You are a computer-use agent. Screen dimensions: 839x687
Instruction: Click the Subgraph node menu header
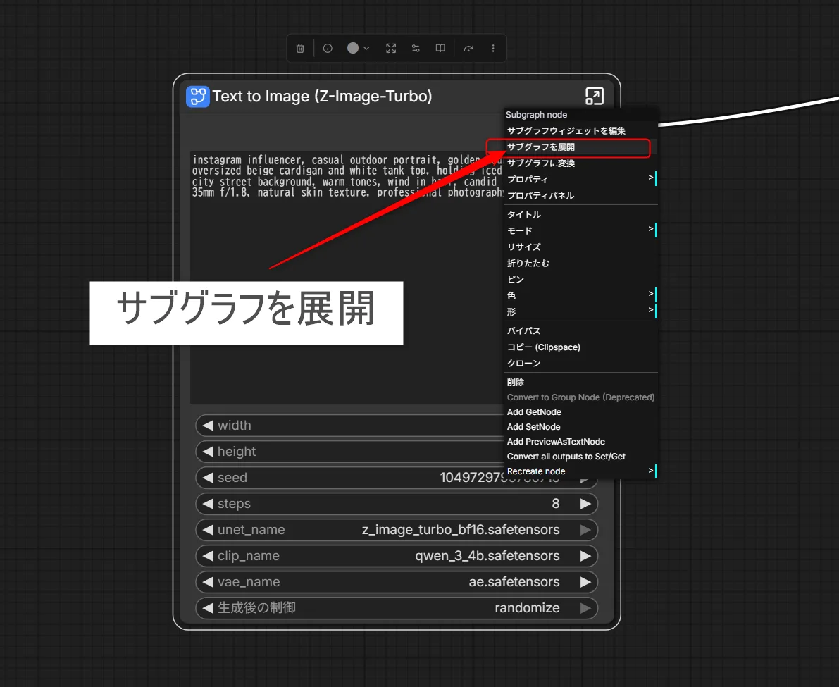tap(581, 114)
